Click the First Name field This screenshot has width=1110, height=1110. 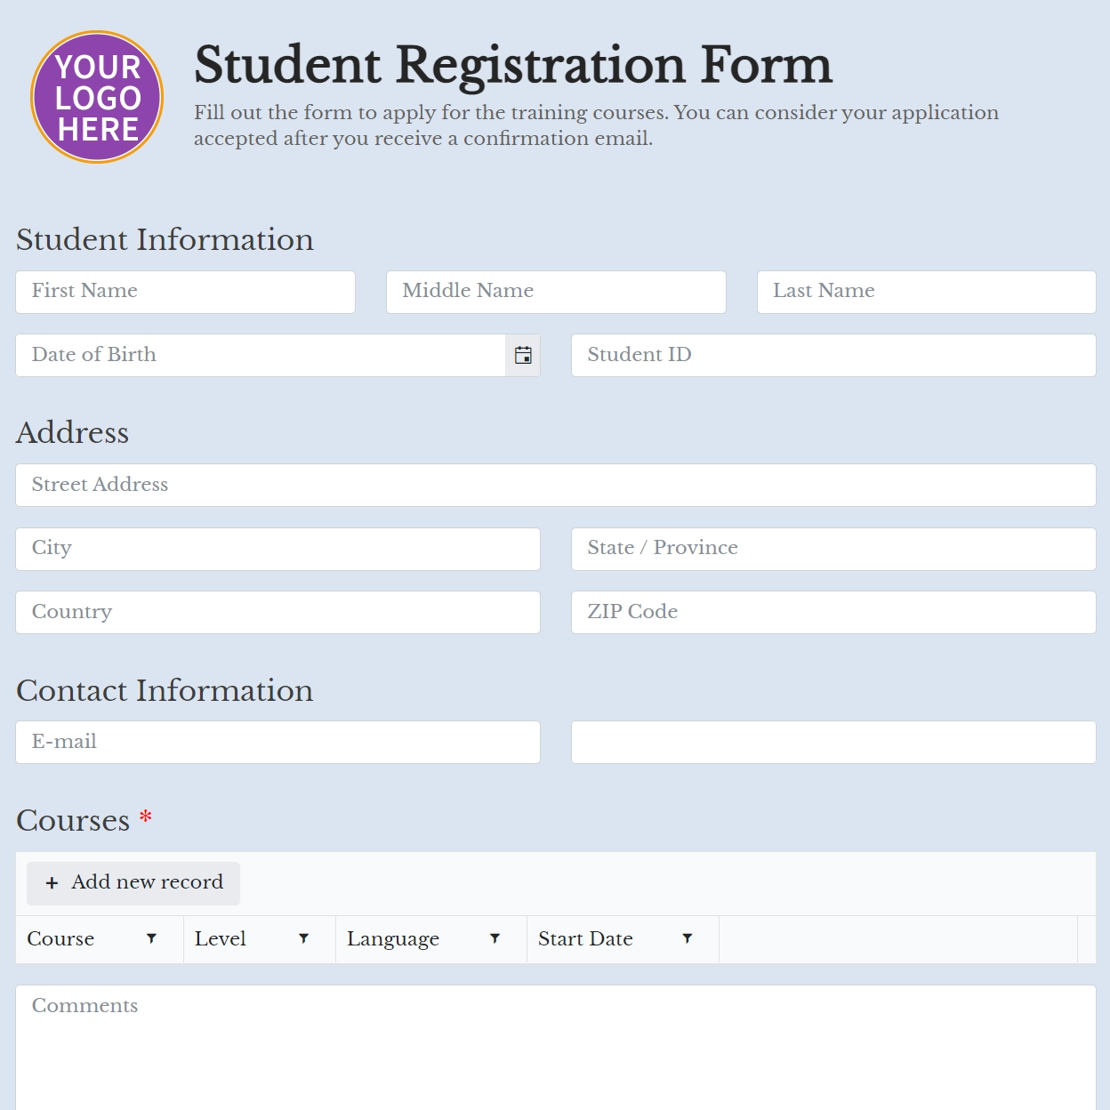point(185,292)
